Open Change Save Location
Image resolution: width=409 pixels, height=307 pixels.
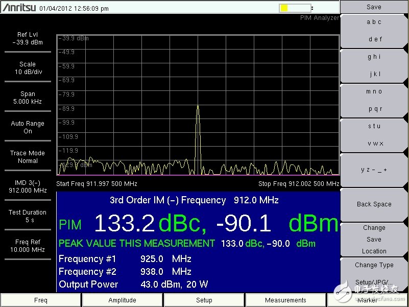point(374,240)
